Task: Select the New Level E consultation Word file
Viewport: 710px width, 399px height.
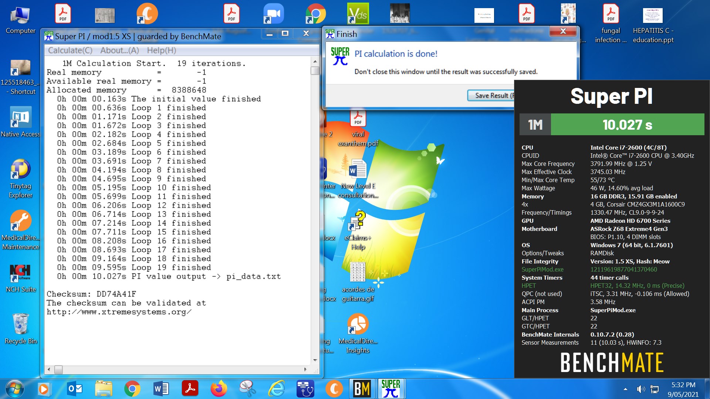Action: (x=358, y=179)
